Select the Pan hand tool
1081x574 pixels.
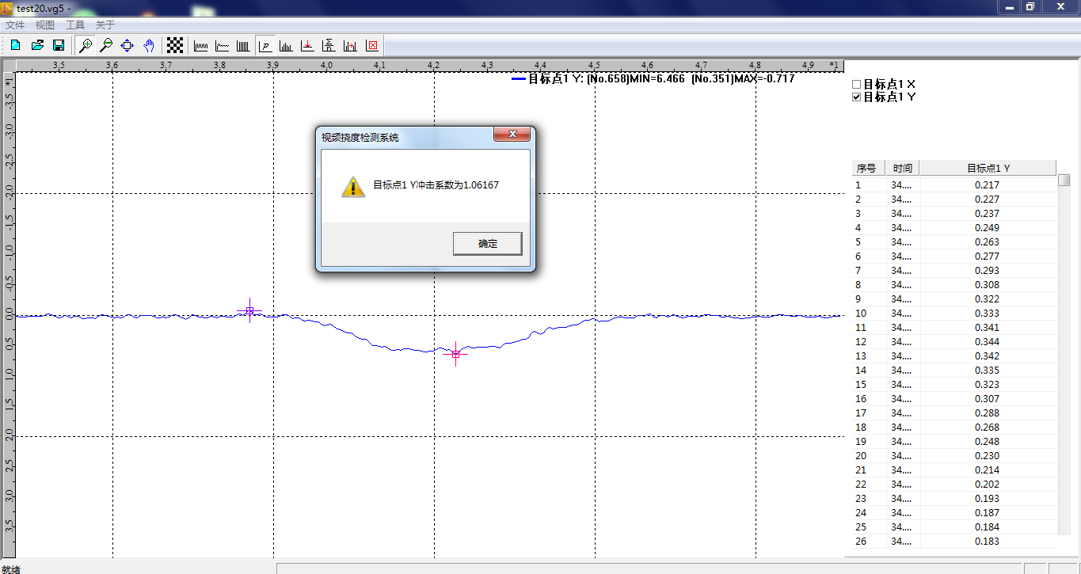pyautogui.click(x=149, y=45)
